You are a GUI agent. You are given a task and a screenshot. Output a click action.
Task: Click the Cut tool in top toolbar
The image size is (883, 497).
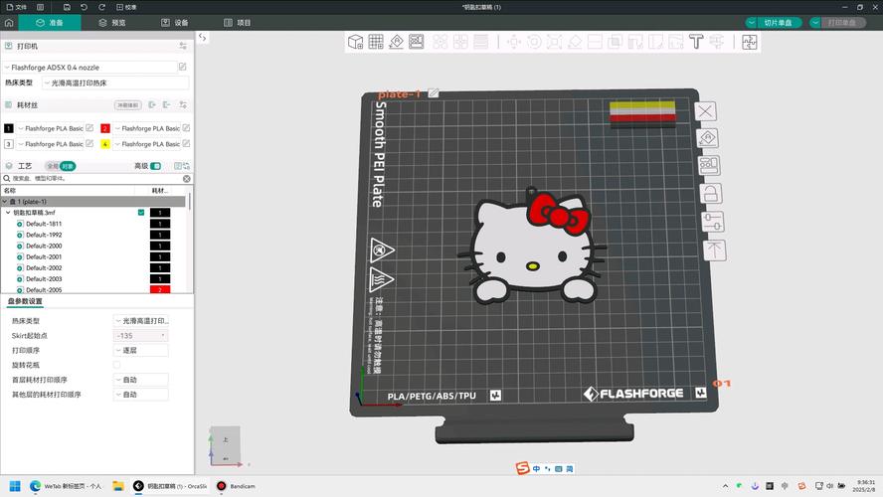tap(595, 42)
